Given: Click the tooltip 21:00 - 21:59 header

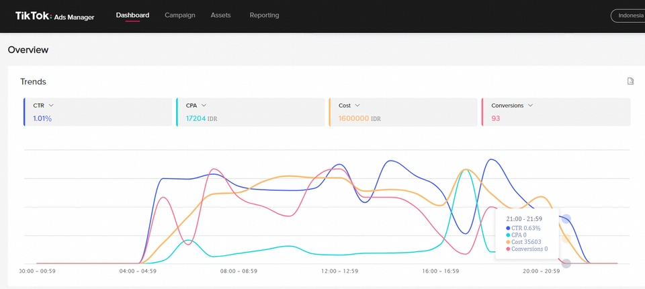Looking at the screenshot, I should (x=523, y=219).
